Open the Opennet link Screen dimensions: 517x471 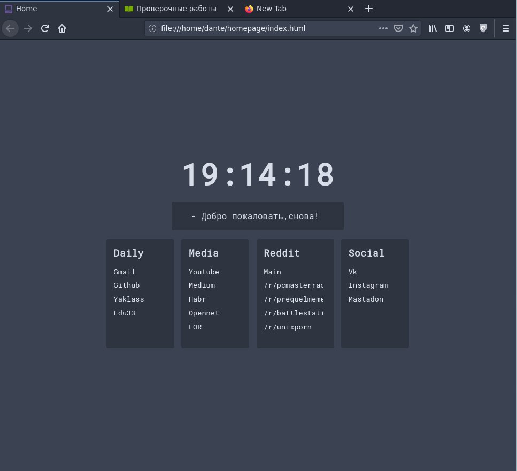click(x=204, y=313)
